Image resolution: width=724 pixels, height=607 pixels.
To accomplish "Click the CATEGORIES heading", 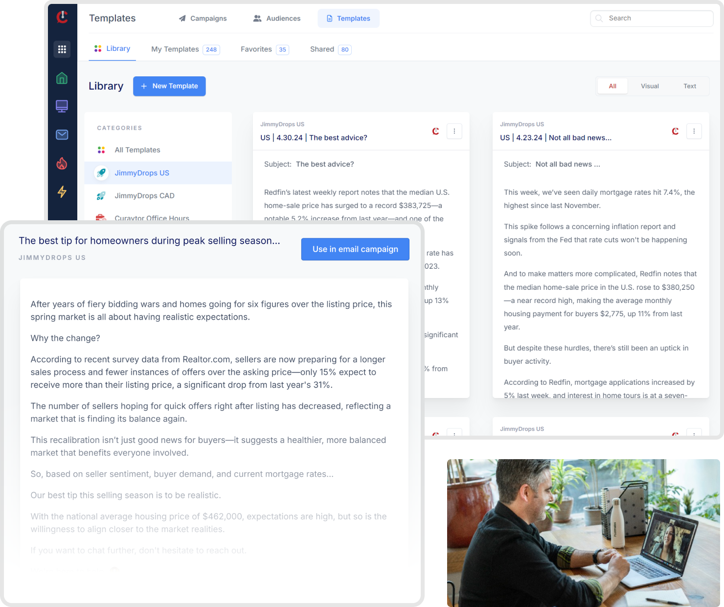I will pyautogui.click(x=119, y=128).
